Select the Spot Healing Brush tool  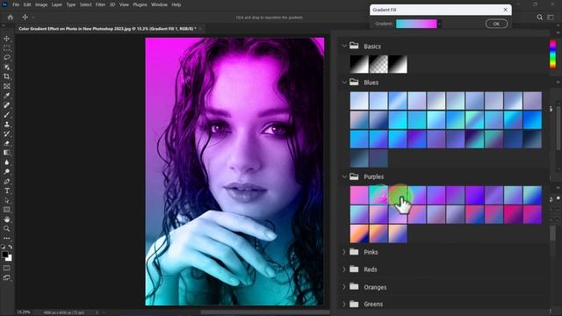click(x=6, y=105)
